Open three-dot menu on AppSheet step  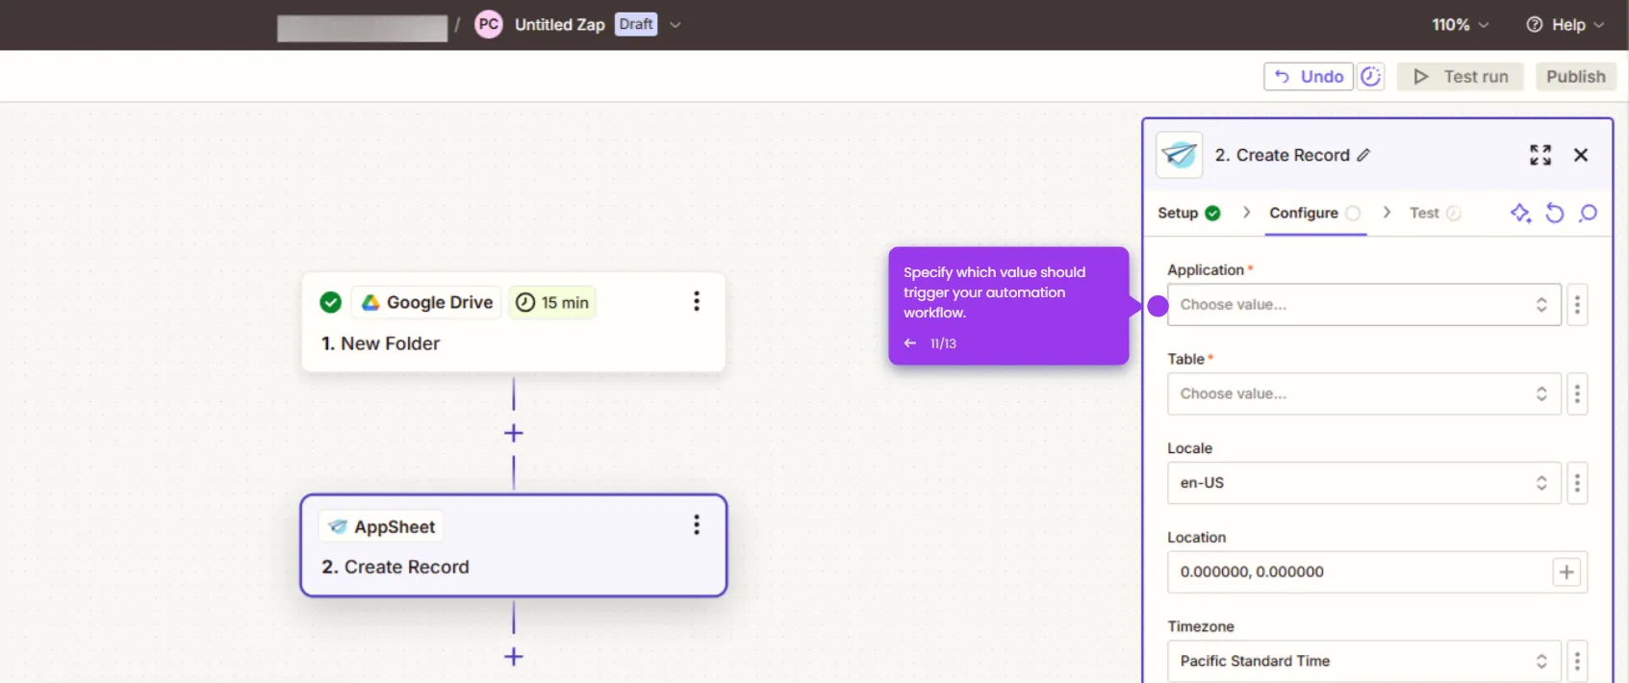click(x=697, y=524)
